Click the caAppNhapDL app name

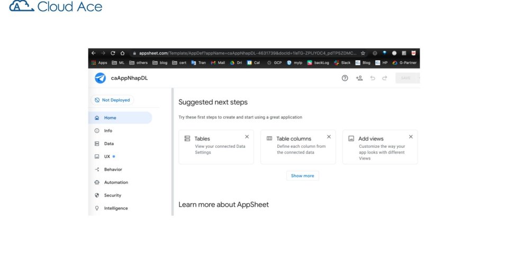click(129, 78)
